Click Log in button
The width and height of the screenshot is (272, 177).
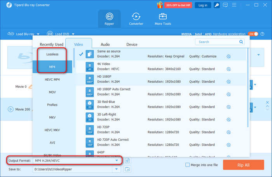[x=203, y=5]
